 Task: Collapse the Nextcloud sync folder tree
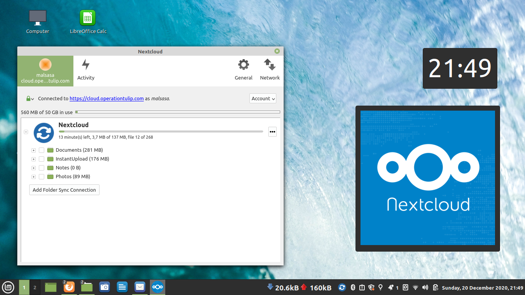26,132
